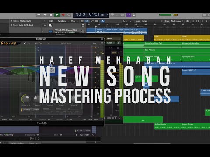Click the Editor view dropdown in rear plugin window
Viewport: 210px width, 157px height.
tap(111, 43)
